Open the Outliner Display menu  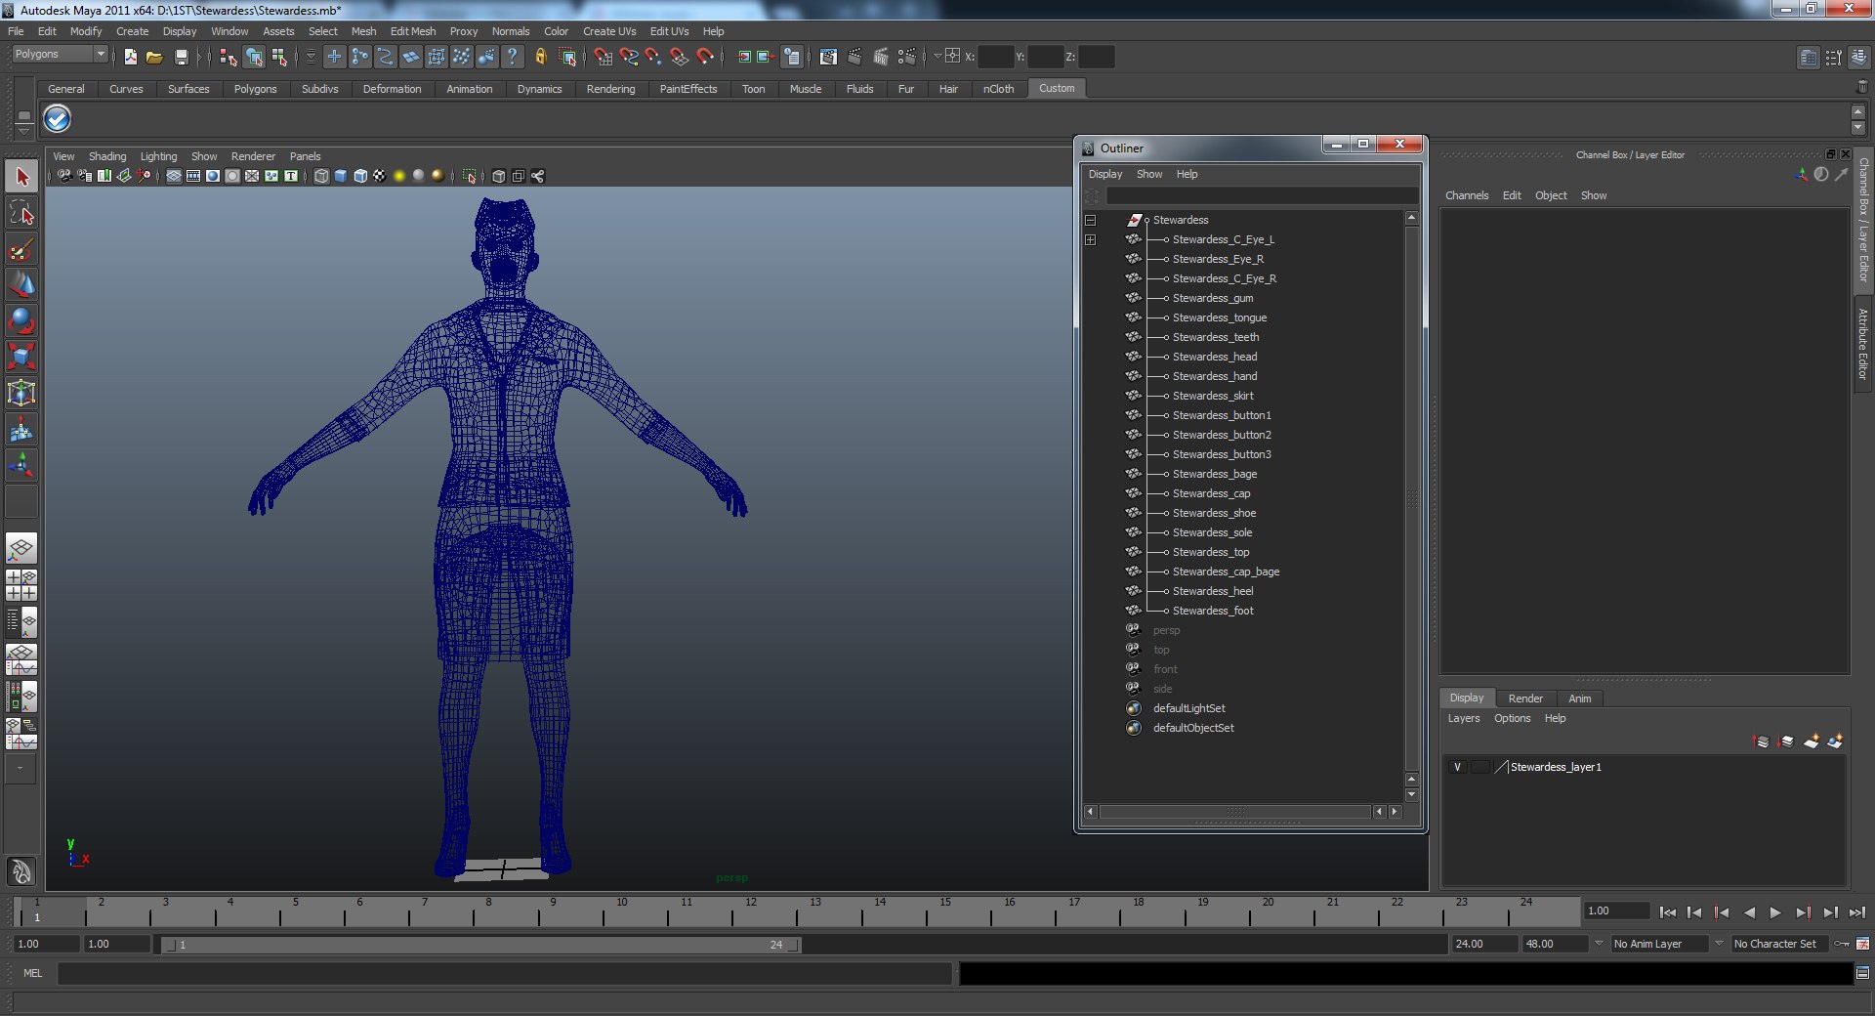tap(1105, 174)
